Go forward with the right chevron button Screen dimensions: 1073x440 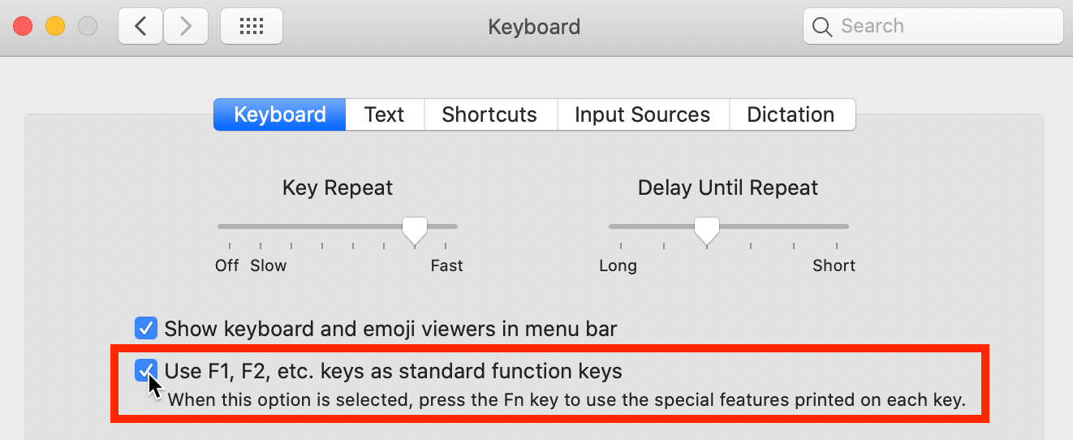coord(186,27)
